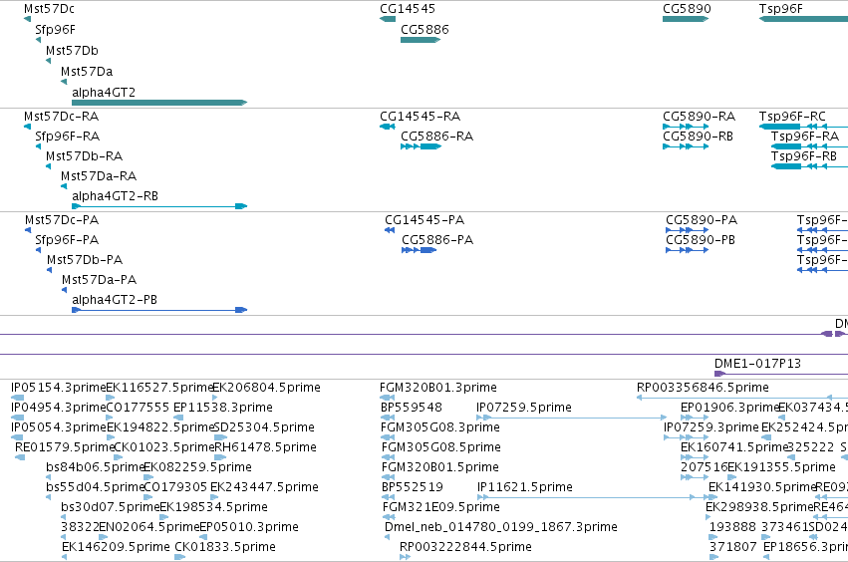This screenshot has width=848, height=562.
Task: Click EST EP05010.3prime label
Action: pos(249,527)
